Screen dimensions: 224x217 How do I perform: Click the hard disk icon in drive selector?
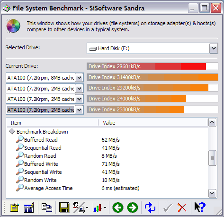click(x=93, y=49)
